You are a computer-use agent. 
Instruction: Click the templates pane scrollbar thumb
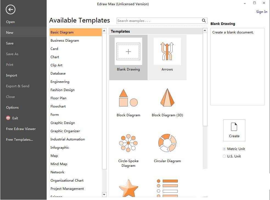tap(205, 79)
